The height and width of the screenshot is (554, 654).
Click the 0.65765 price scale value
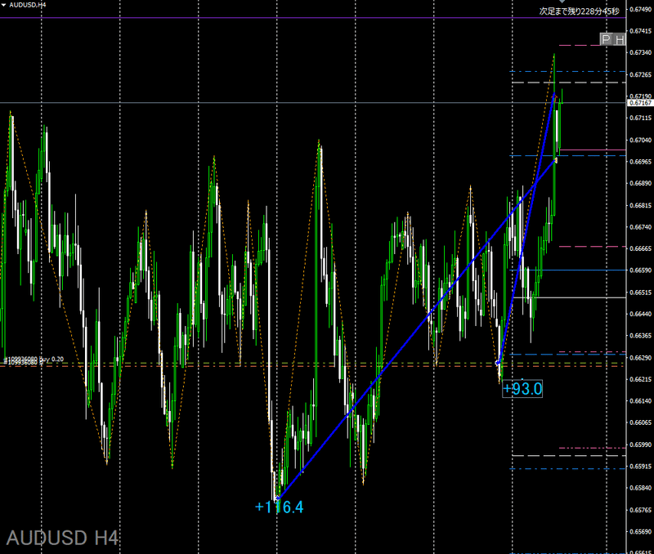640,510
